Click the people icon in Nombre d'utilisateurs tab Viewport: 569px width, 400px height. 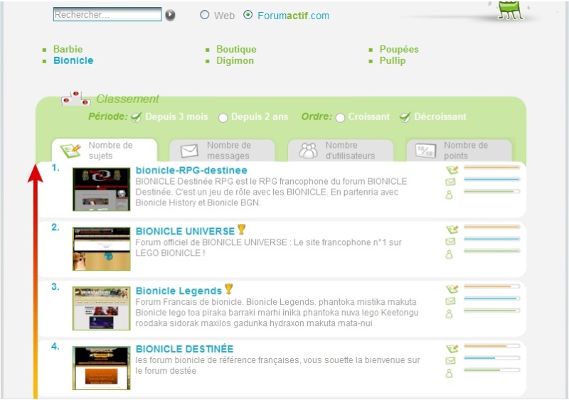308,151
